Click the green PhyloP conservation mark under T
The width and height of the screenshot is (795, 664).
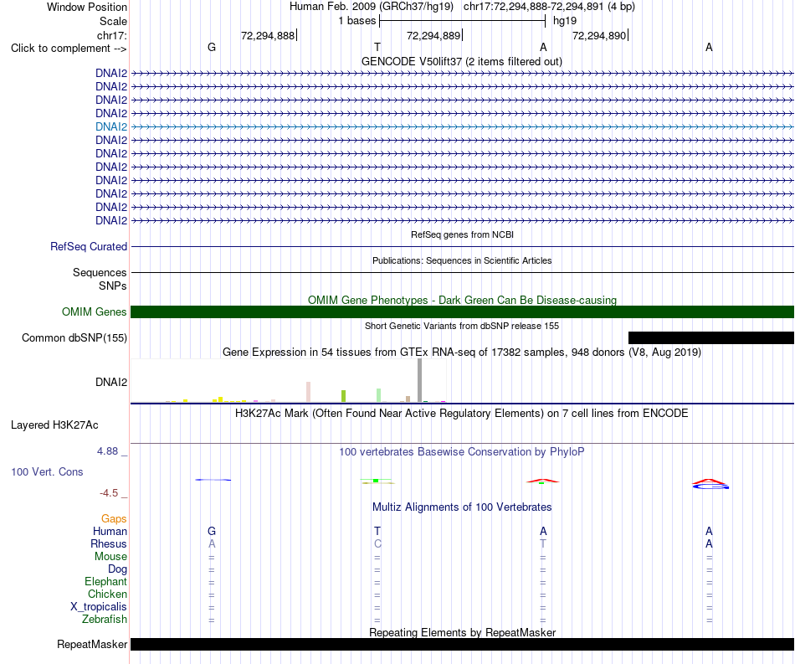376,481
